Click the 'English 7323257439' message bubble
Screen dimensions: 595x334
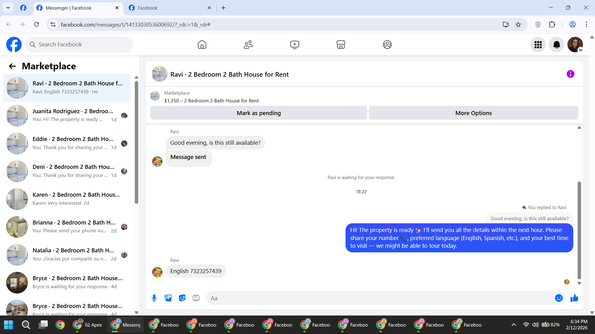(196, 271)
